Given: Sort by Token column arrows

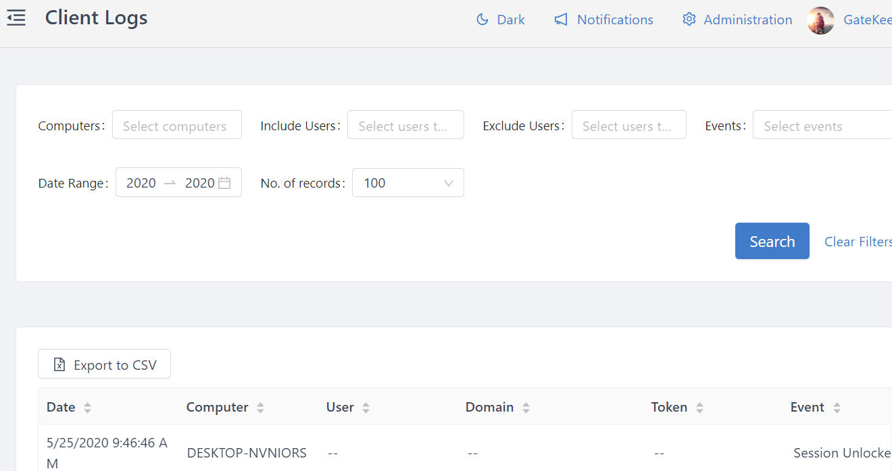Looking at the screenshot, I should (699, 408).
